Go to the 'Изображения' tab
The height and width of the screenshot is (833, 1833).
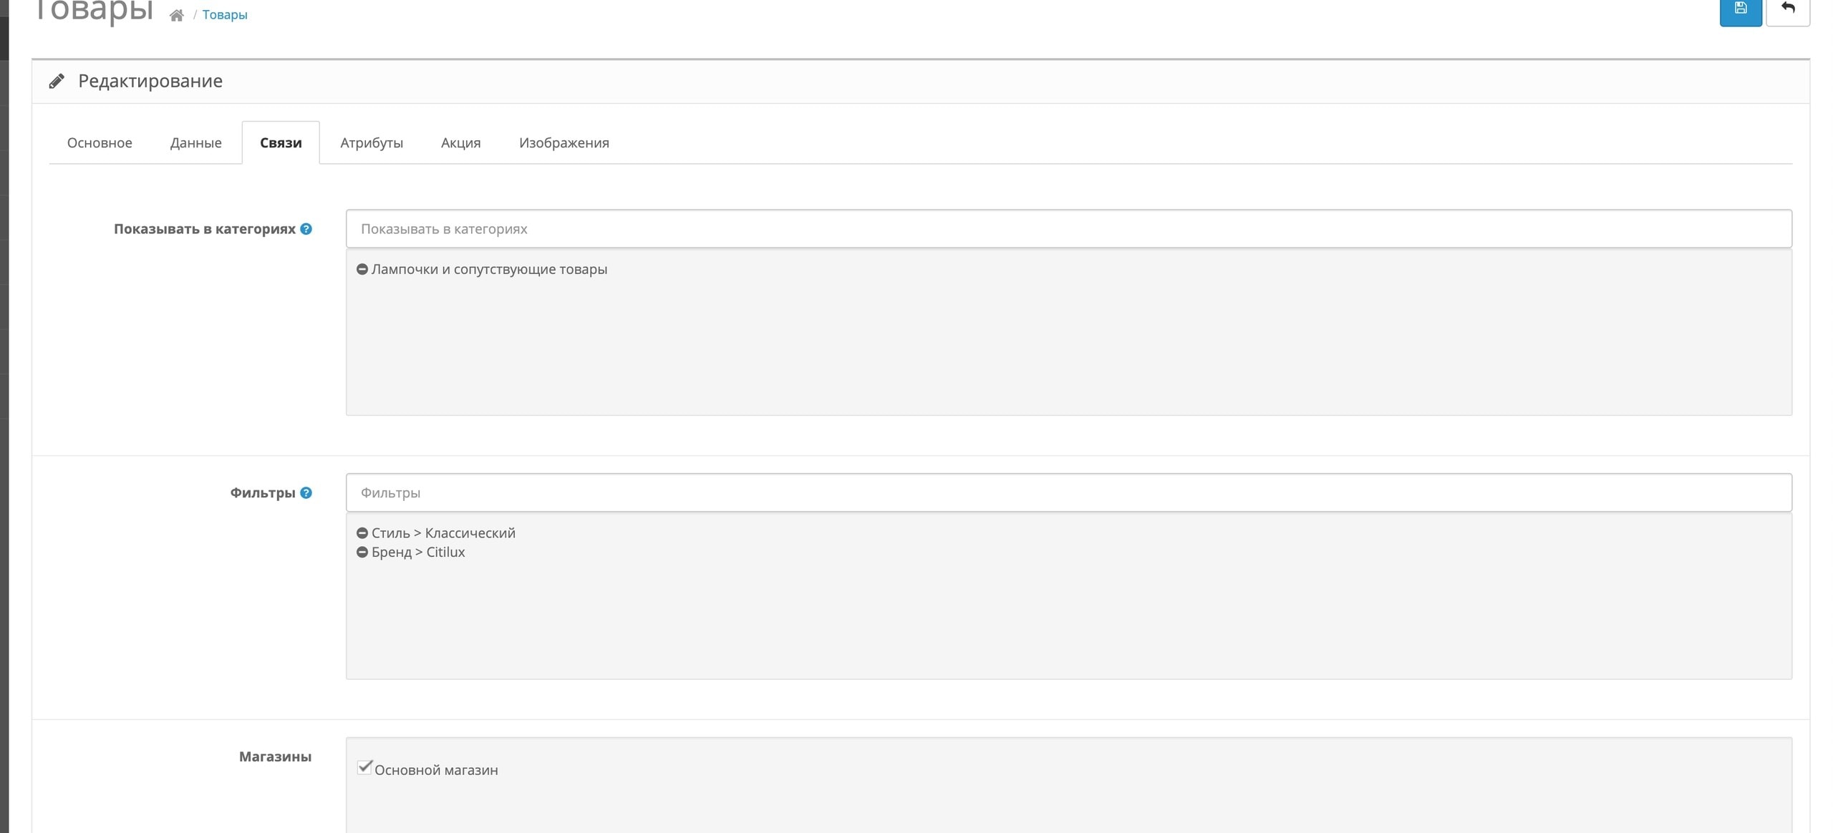pos(564,142)
